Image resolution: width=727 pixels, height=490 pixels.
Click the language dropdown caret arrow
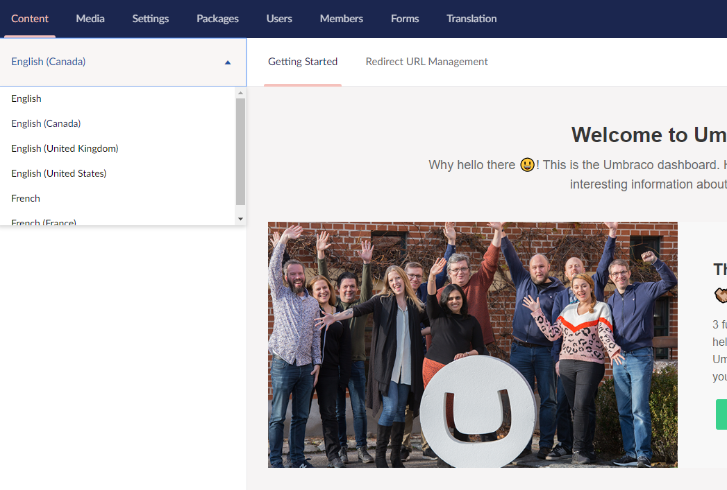[x=228, y=62]
